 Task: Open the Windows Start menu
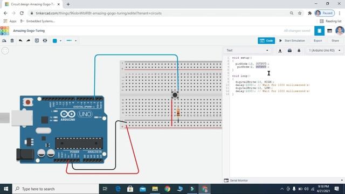click(x=6, y=189)
